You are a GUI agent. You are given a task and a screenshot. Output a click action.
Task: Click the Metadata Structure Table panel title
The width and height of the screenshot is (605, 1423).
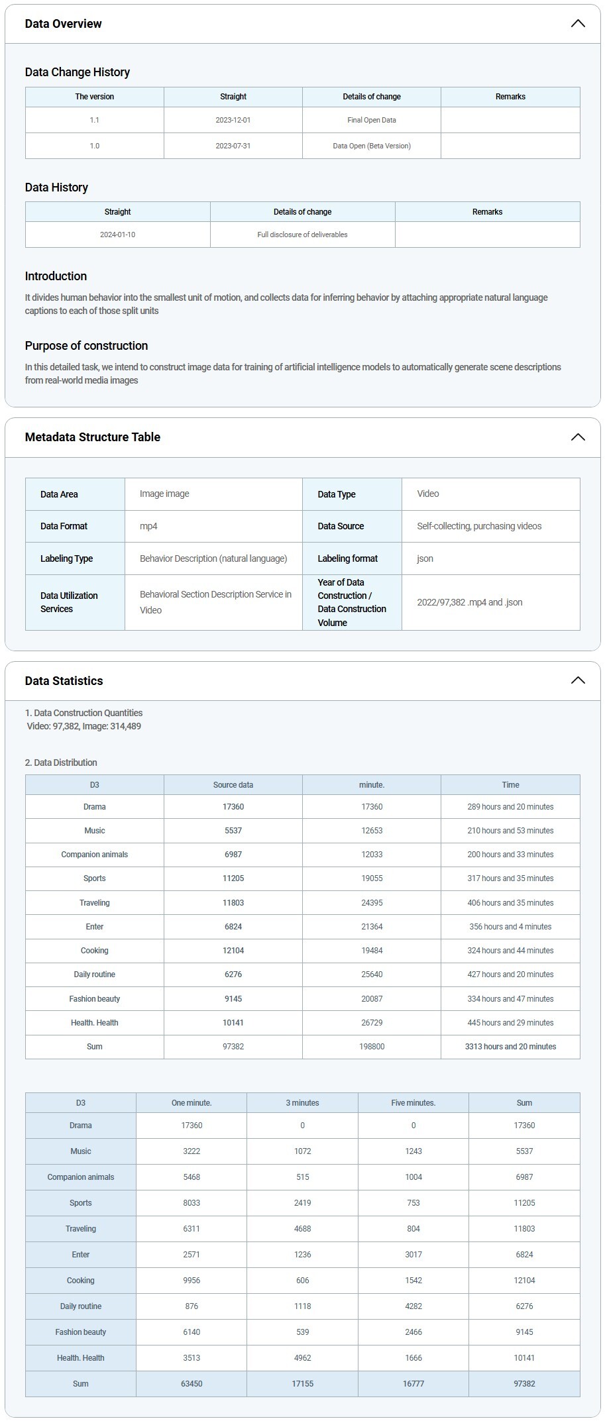pyautogui.click(x=92, y=437)
